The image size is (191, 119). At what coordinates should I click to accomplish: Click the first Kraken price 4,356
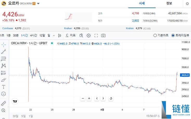tap(77, 28)
